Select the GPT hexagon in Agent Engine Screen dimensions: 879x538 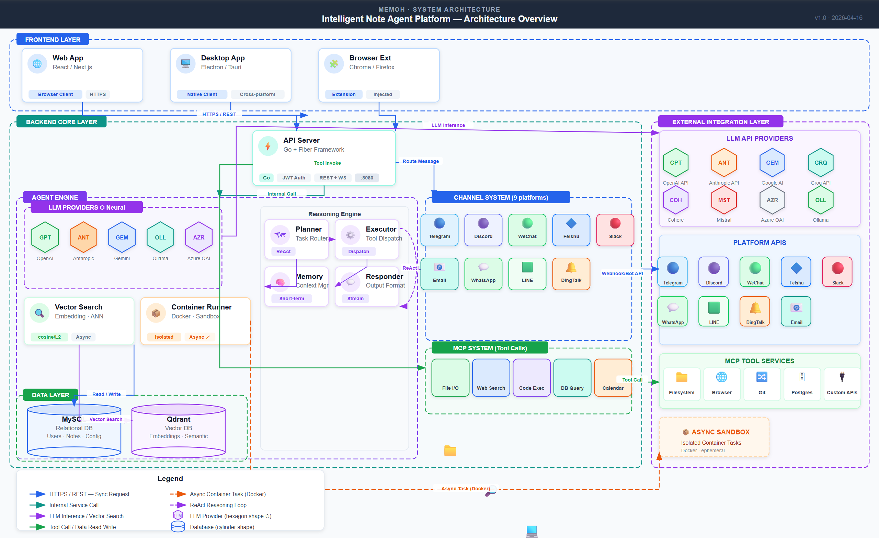45,237
